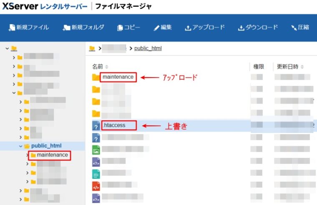The width and height of the screenshot is (317, 205).
Task: Click the unknown file icon below .htaccess
Action: [x=96, y=138]
